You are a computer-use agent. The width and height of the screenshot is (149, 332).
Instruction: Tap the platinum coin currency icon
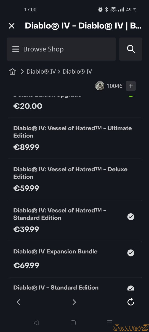pos(100,86)
